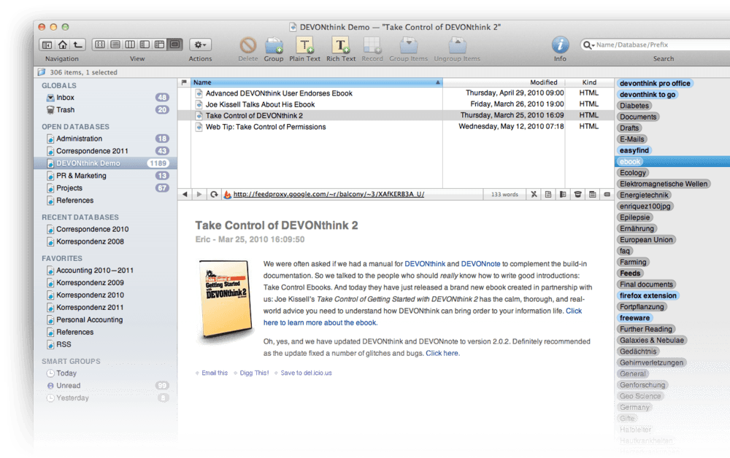Click the Delete toolbar icon

[x=247, y=45]
